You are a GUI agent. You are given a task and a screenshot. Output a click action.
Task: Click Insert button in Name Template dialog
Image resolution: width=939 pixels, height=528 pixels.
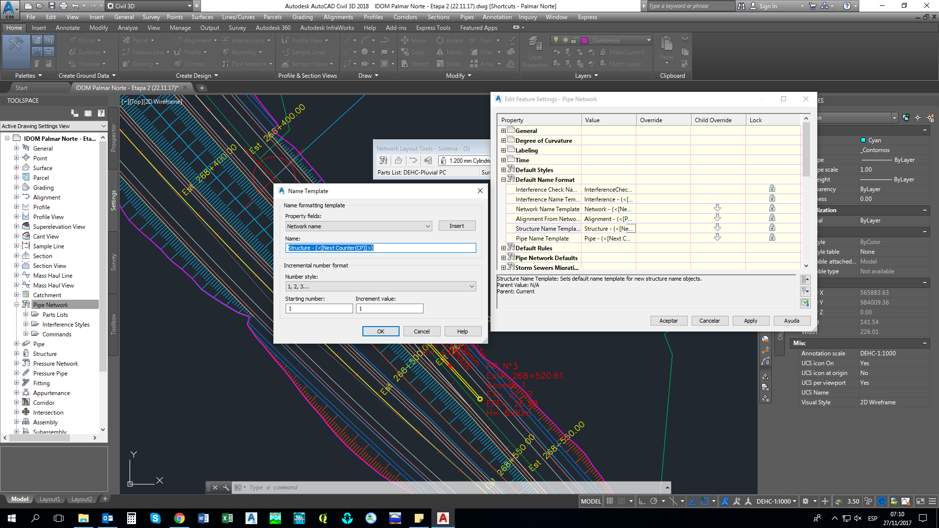point(457,226)
